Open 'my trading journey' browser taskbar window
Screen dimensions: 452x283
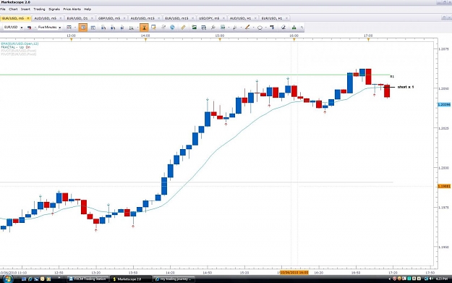point(174,279)
